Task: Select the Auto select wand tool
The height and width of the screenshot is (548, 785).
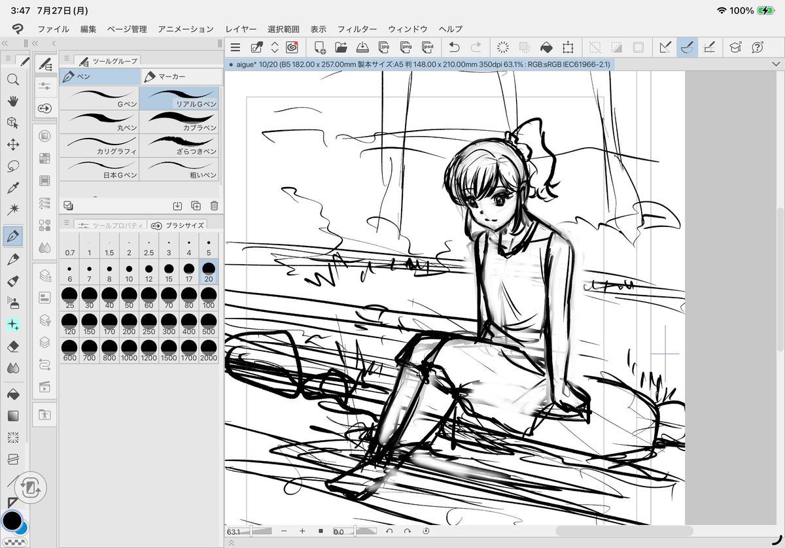Action: [12, 209]
